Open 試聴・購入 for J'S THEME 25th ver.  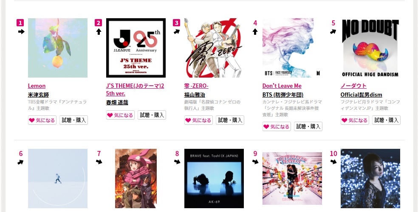[x=152, y=115]
